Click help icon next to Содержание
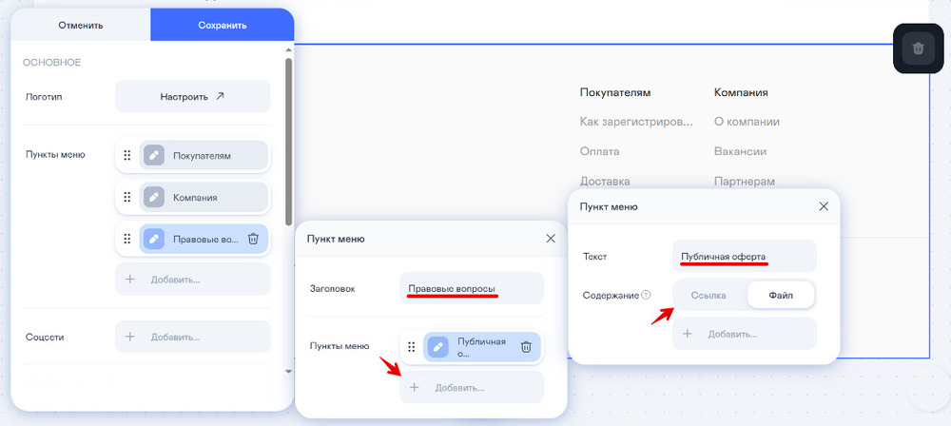The height and width of the screenshot is (426, 951). click(x=646, y=296)
